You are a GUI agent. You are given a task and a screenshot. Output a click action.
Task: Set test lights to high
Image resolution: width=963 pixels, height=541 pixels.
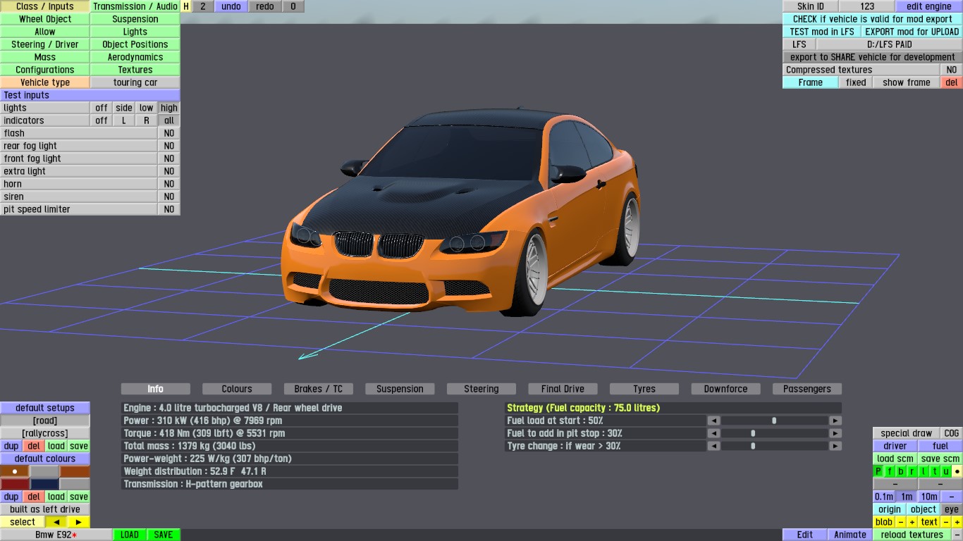coord(169,108)
